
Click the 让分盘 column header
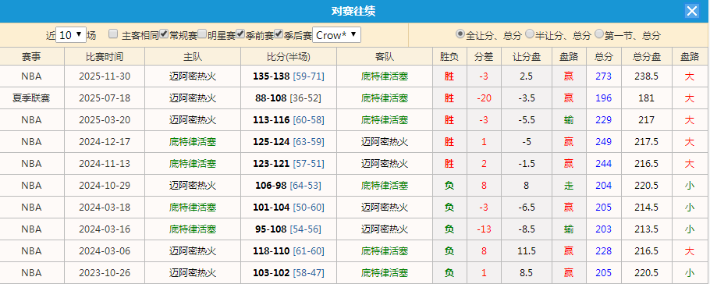click(526, 57)
